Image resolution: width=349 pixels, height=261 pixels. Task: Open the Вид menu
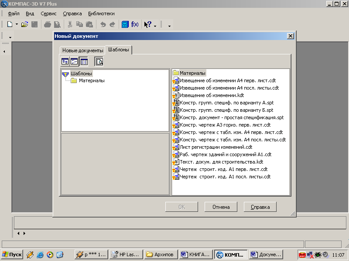30,13
